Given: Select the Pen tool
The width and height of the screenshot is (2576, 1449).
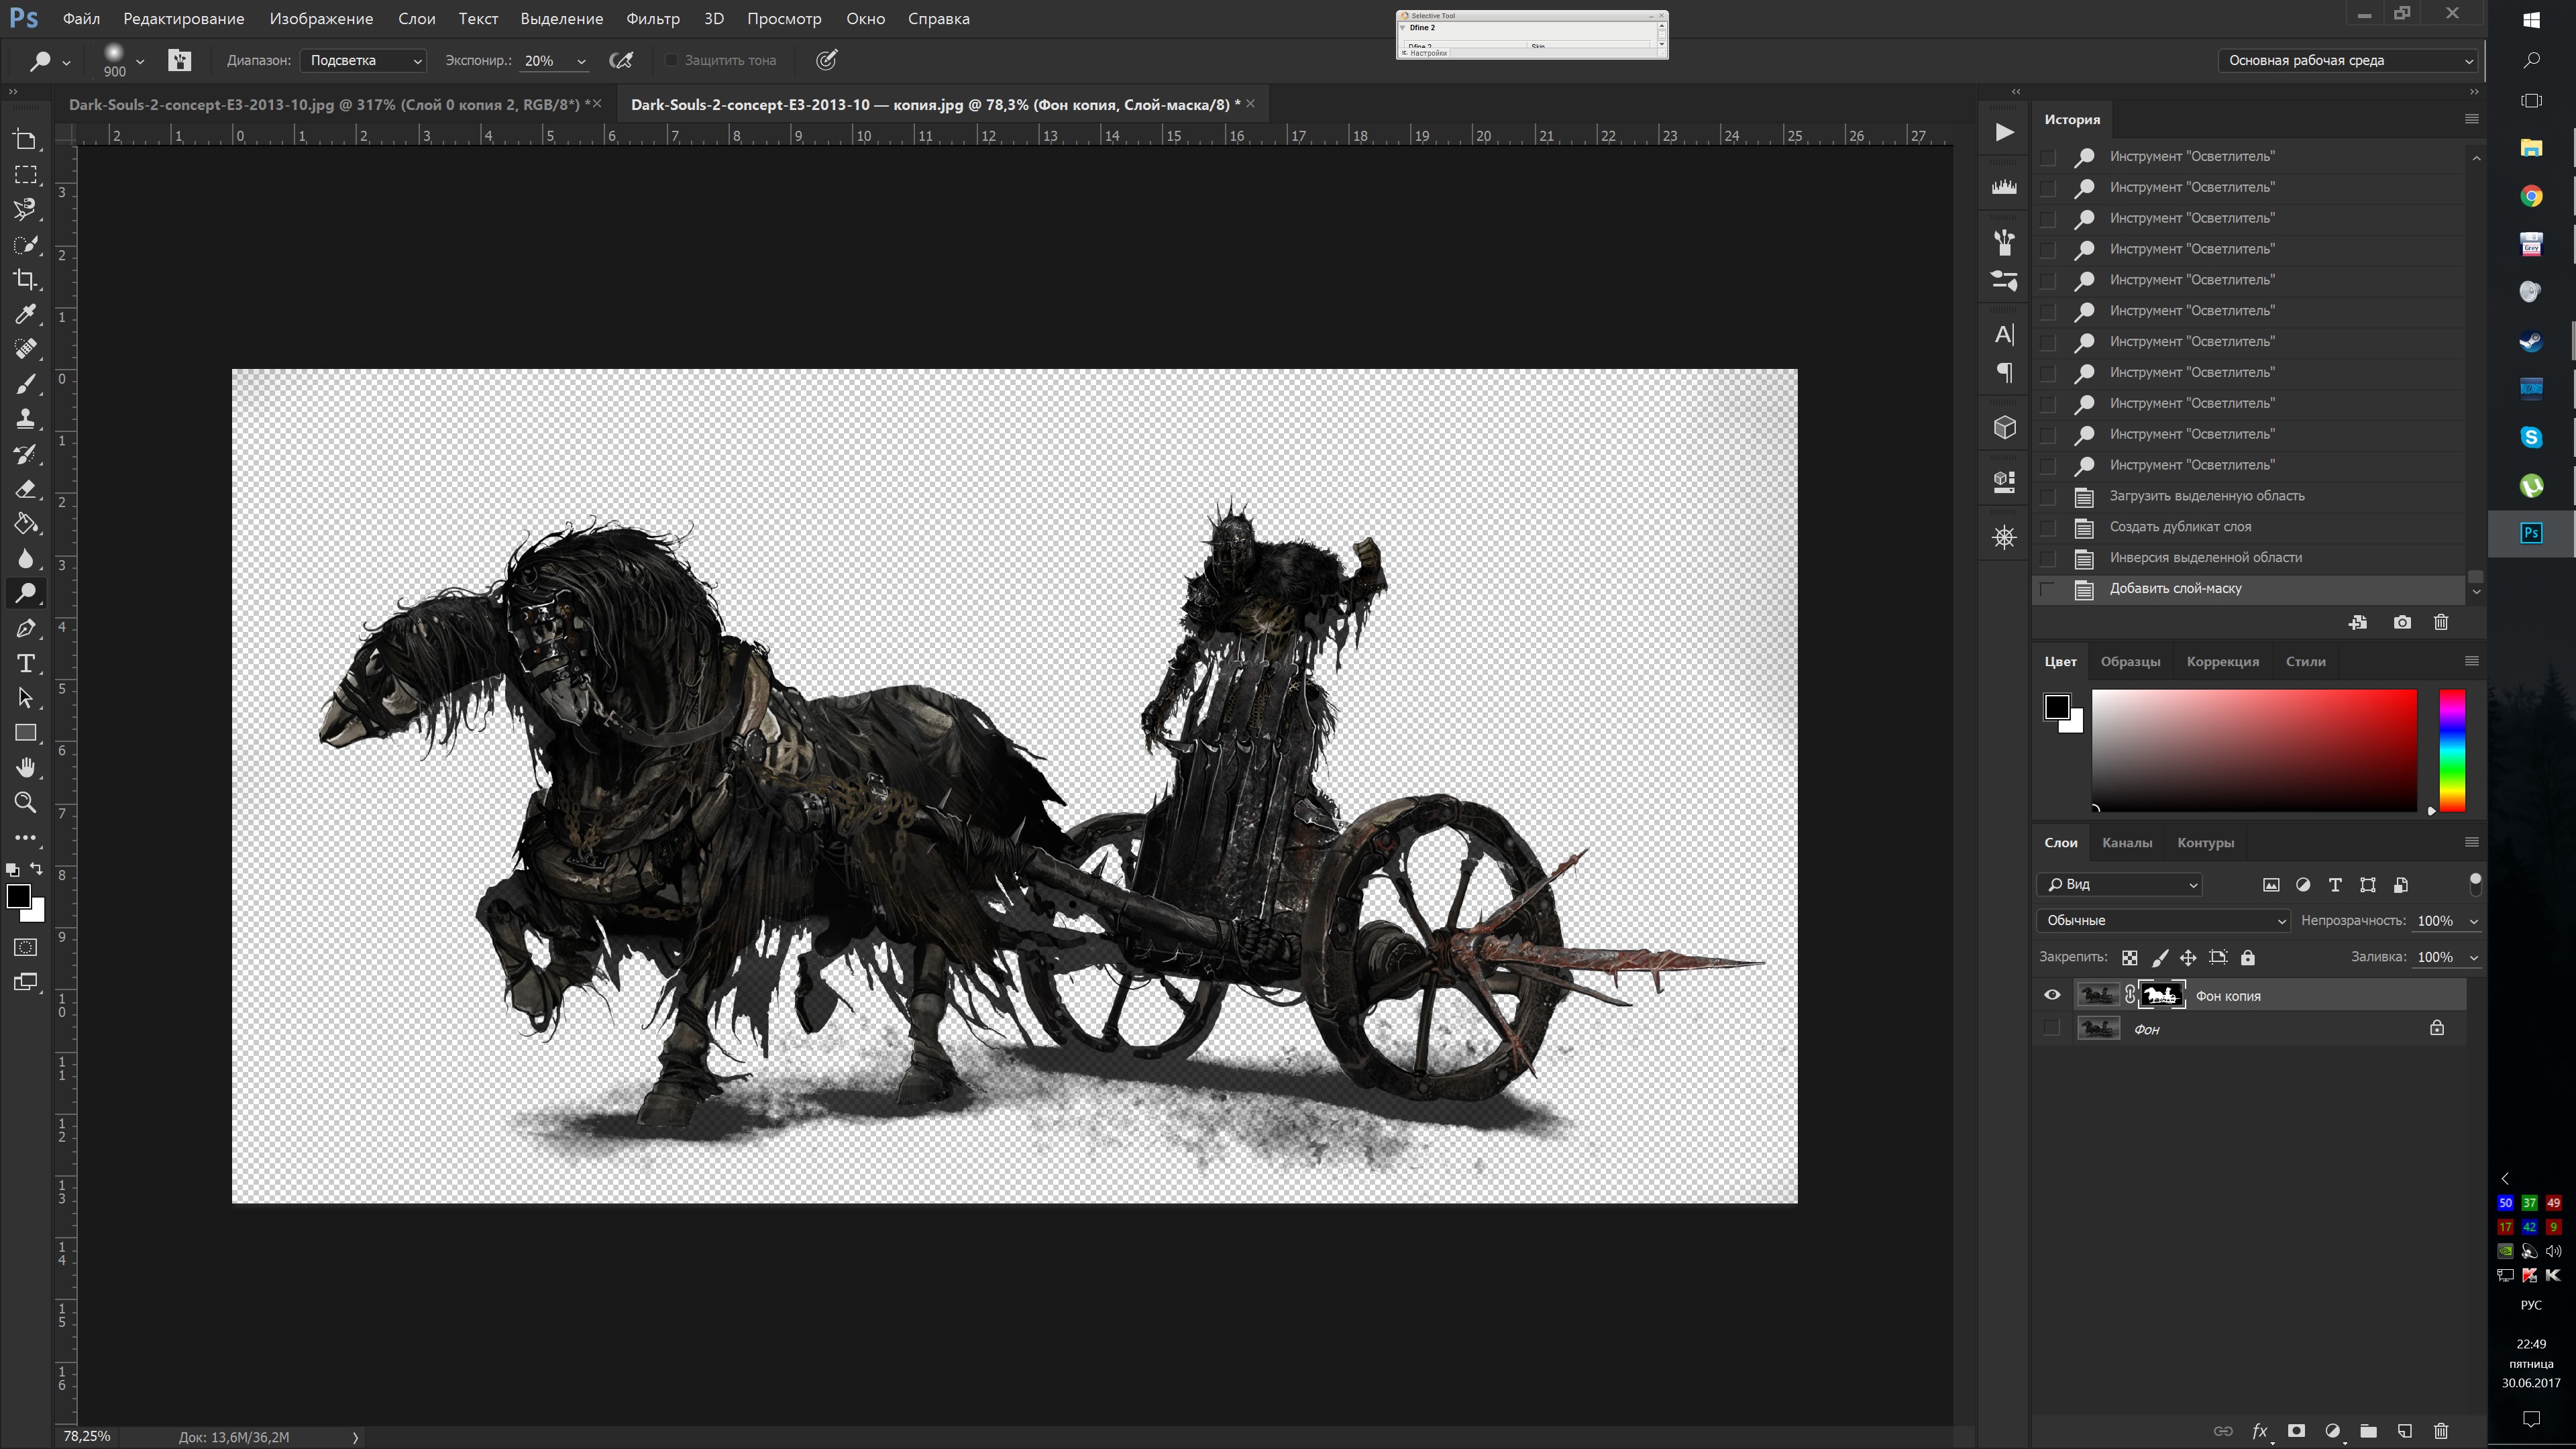Looking at the screenshot, I should coord(26,628).
